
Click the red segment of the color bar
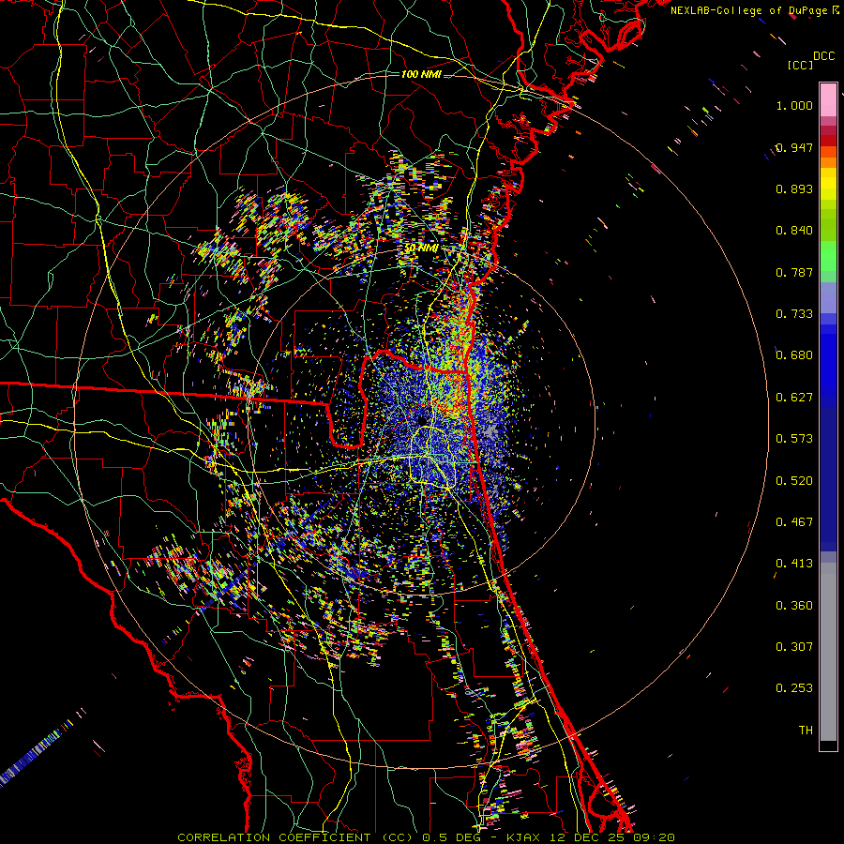coord(828,141)
